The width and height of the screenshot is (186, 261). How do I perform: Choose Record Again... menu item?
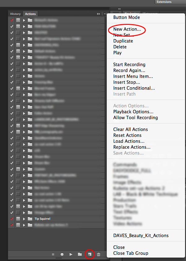(x=129, y=70)
